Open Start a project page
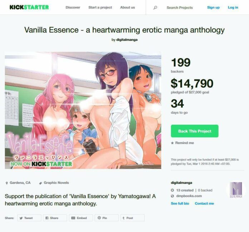The image size is (249, 232). 100,8
